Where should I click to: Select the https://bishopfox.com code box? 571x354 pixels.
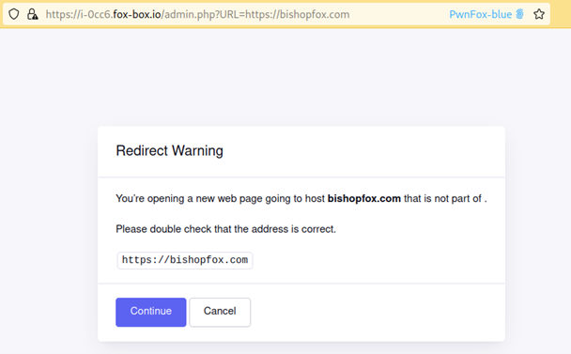[x=185, y=260]
